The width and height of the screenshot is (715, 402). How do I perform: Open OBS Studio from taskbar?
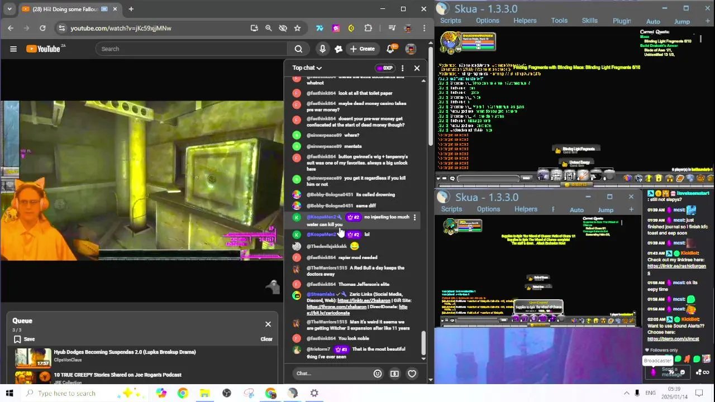(226, 393)
